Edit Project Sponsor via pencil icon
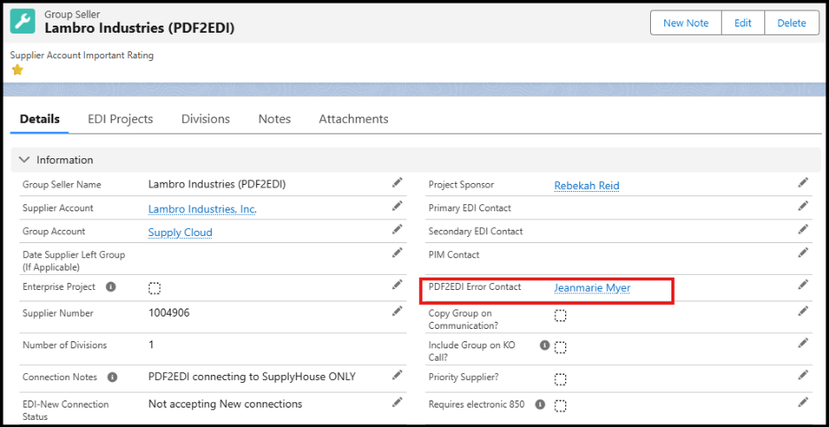The width and height of the screenshot is (829, 427). point(803,183)
